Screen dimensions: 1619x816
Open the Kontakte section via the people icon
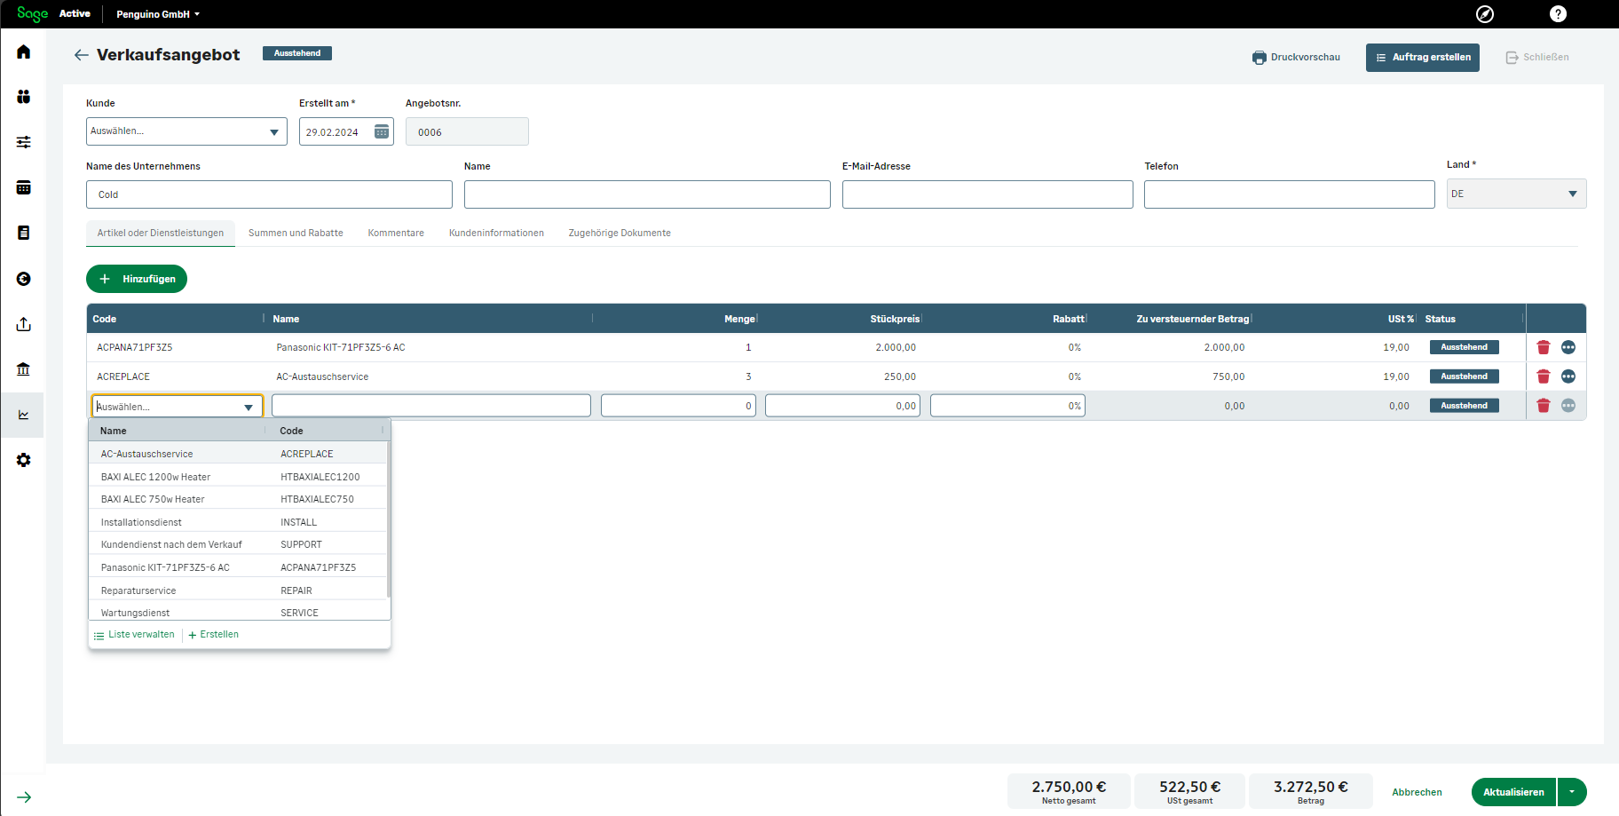(x=23, y=98)
